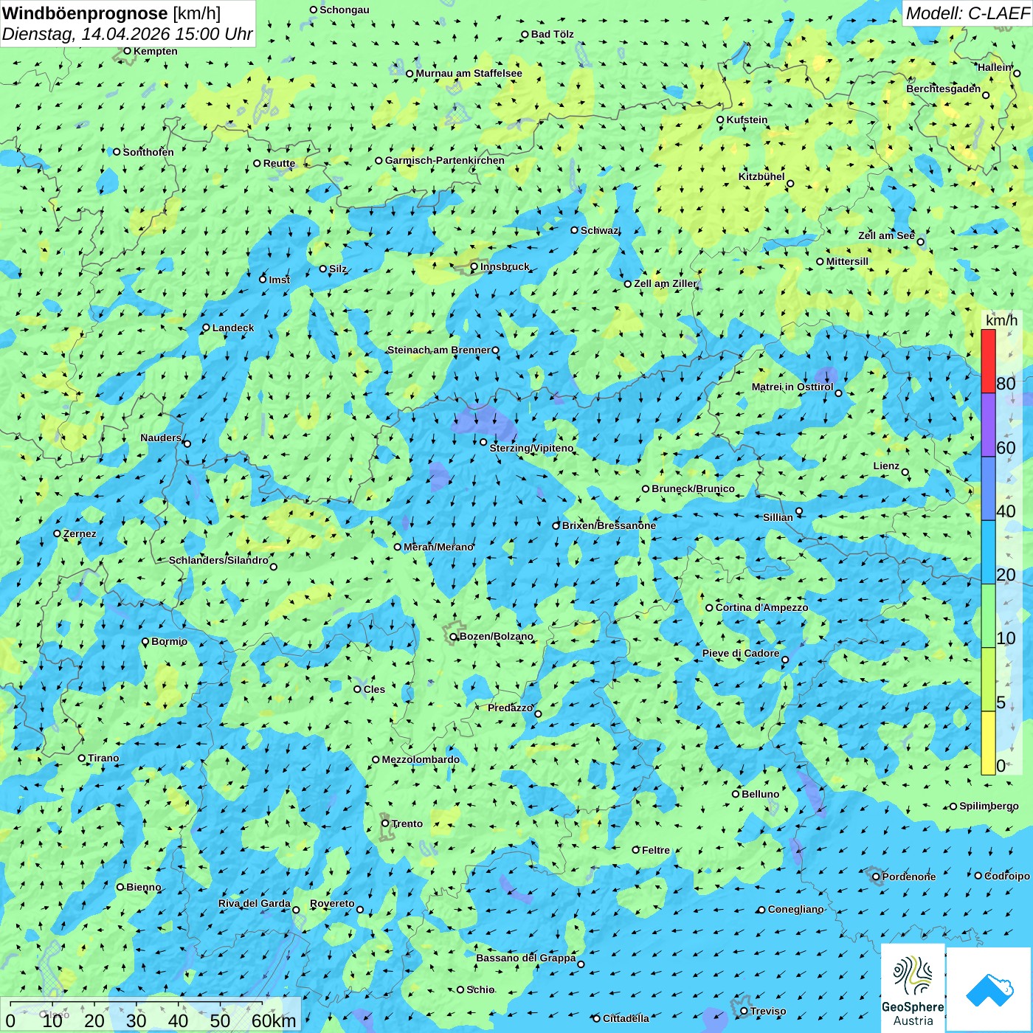This screenshot has height=1033, width=1033.
Task: Click the light blue 20–40 km/h legend segment
Action: click(988, 553)
